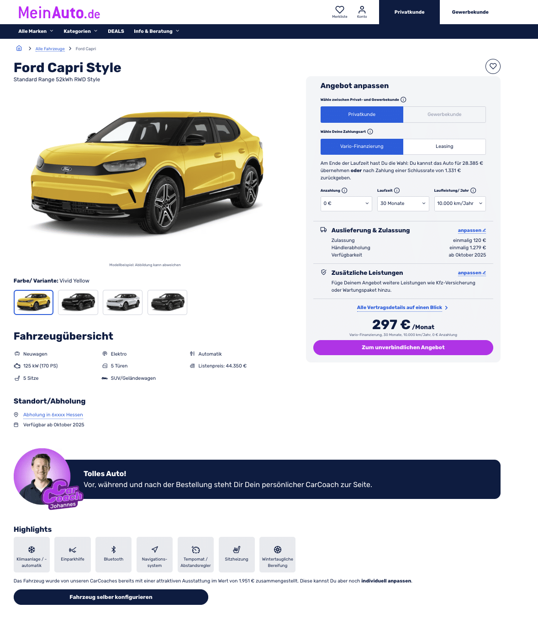Open the 10.000 km/Jahr mileage dropdown

460,204
